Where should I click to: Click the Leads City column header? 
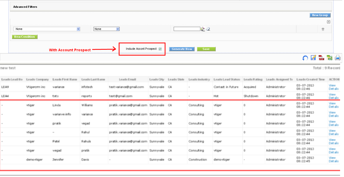[x=157, y=79]
